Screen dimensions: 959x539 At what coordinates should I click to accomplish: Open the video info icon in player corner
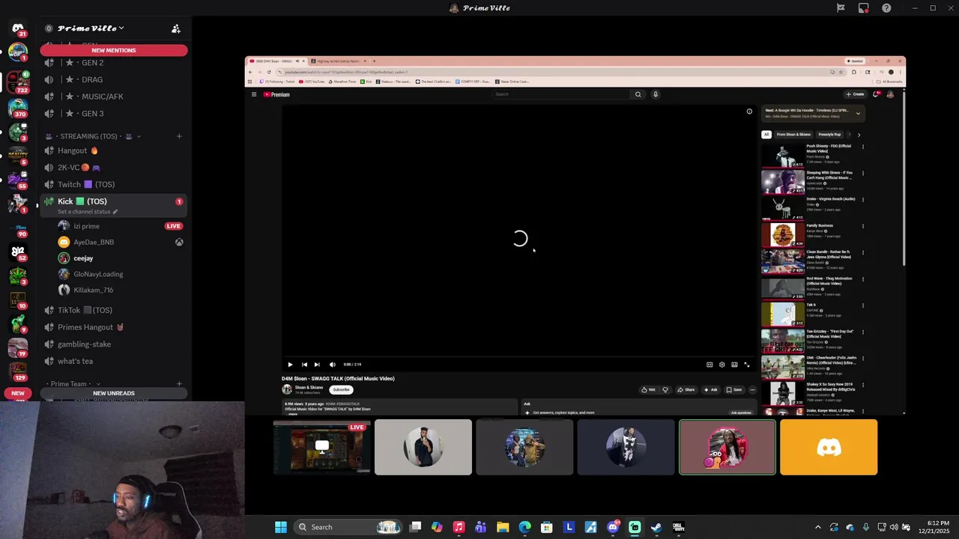point(749,112)
